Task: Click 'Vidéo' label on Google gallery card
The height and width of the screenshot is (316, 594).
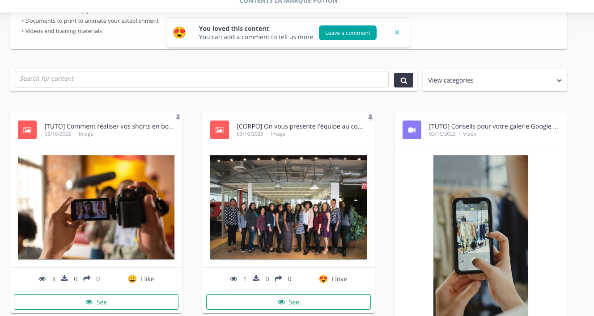Action: pos(470,134)
